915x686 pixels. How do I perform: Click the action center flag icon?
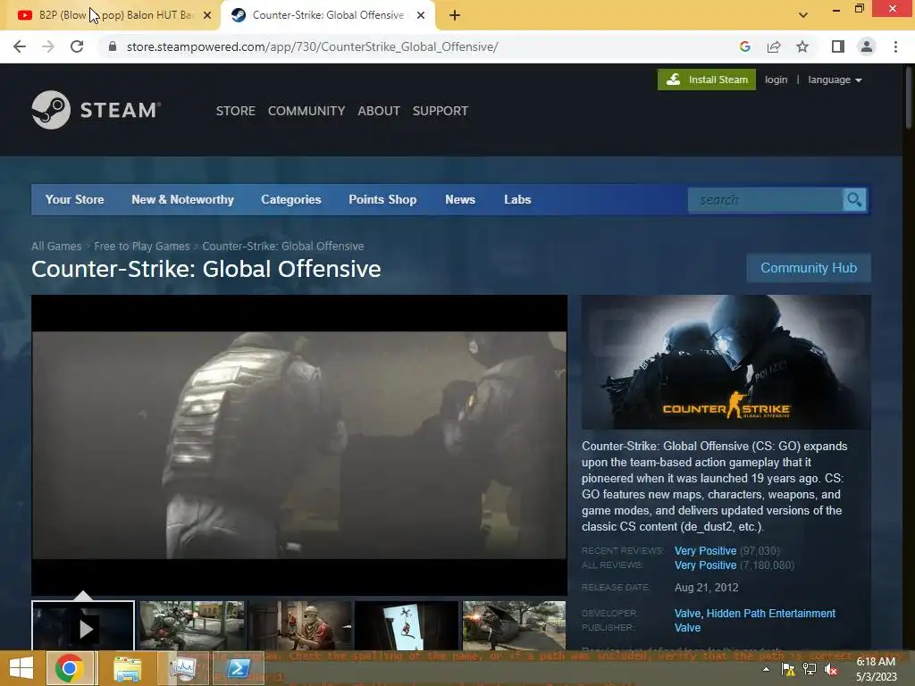pyautogui.click(x=788, y=670)
